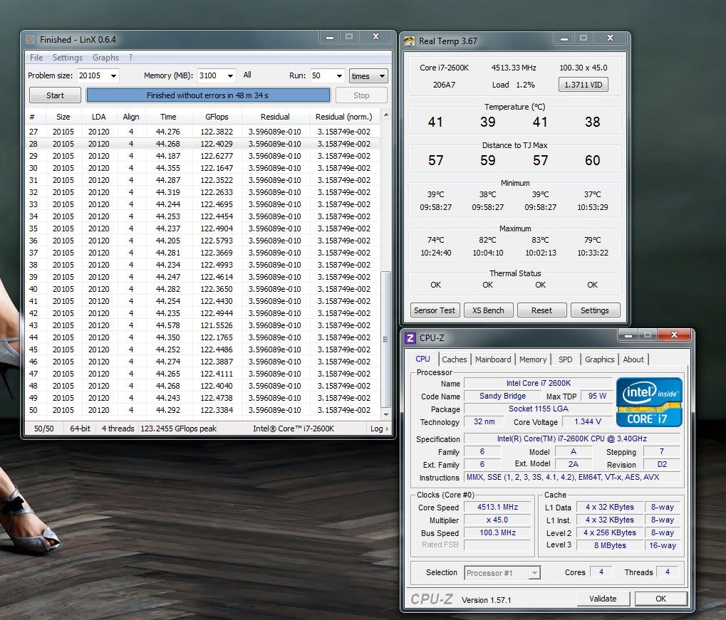Image resolution: width=726 pixels, height=620 pixels.
Task: Click the Intel Core i7 logo in CPU-Z
Action: click(x=649, y=402)
